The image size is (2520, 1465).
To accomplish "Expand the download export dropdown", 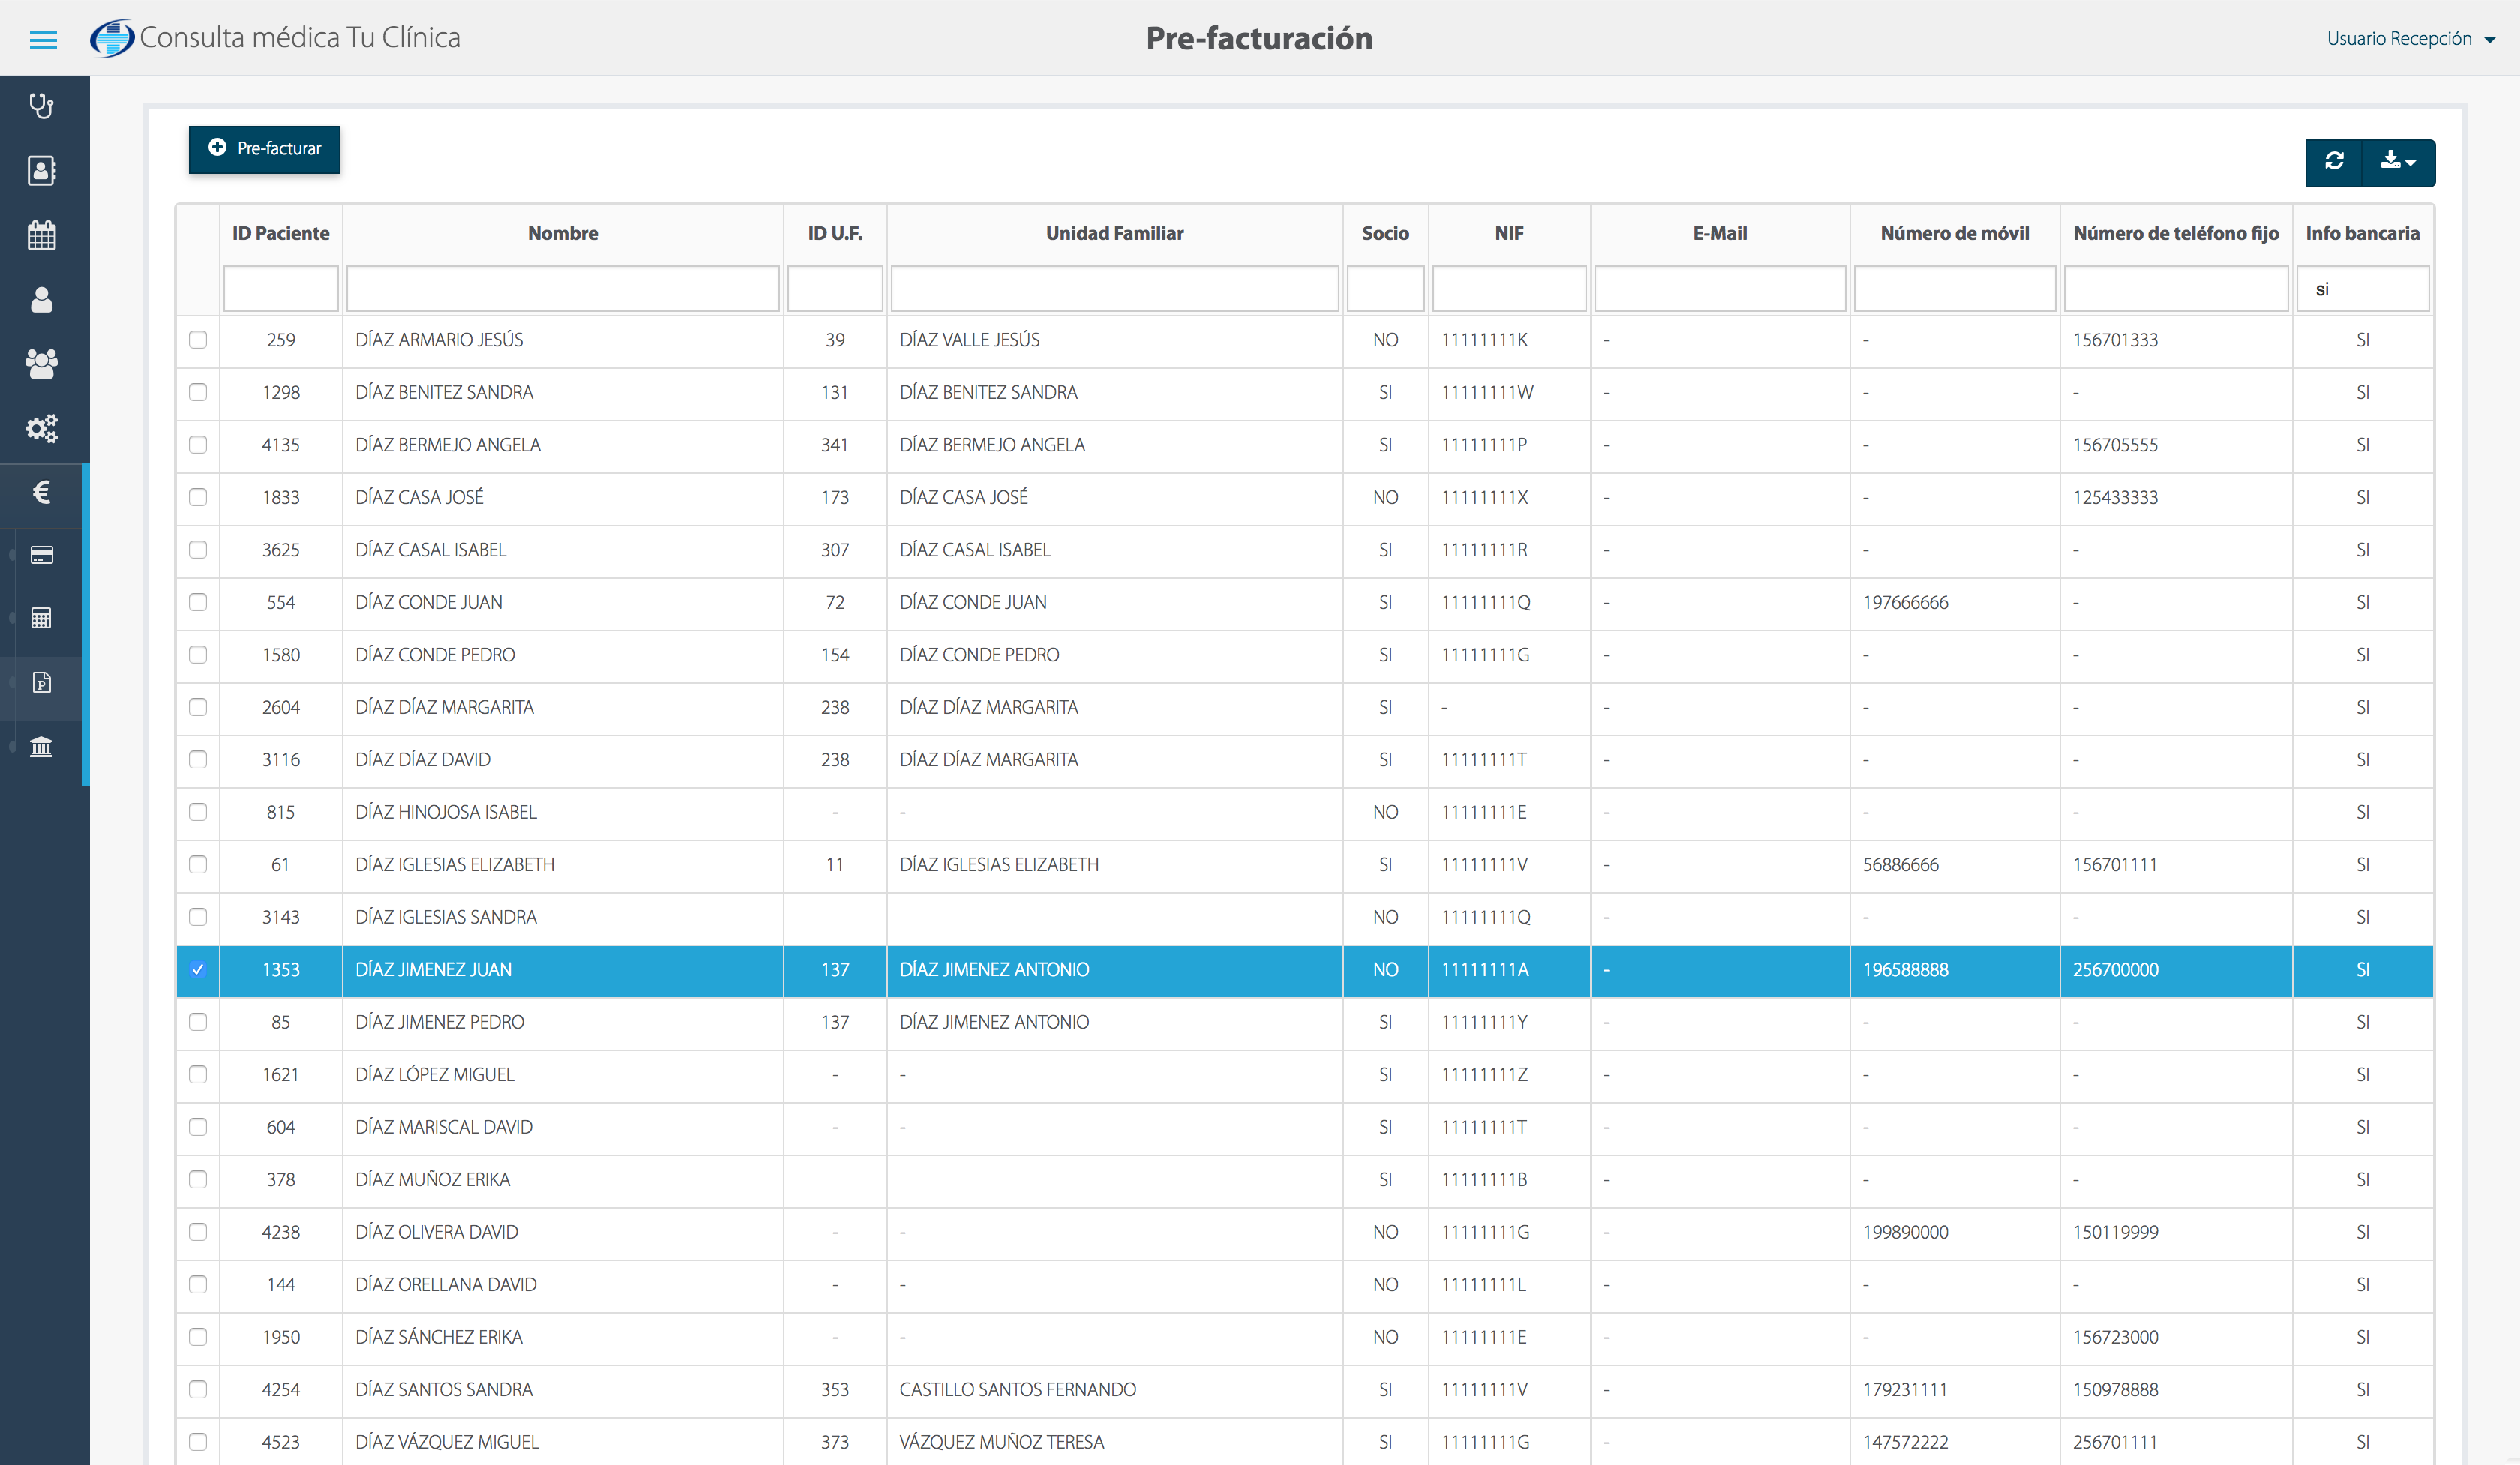I will click(x=2398, y=162).
